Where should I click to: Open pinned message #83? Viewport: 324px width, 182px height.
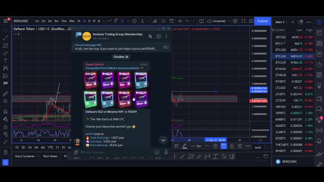pos(116,47)
